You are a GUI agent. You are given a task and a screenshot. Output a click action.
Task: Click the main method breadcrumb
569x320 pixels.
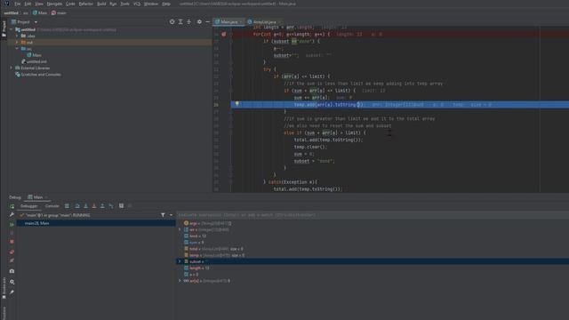(x=59, y=12)
